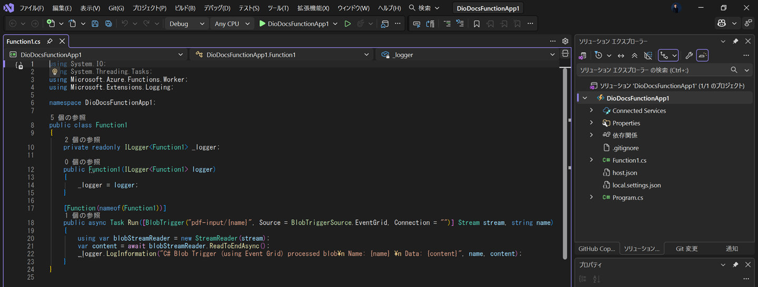Click the Save All icon
The height and width of the screenshot is (287, 758).
click(x=108, y=24)
